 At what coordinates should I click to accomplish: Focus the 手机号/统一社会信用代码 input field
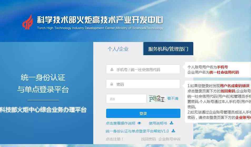click(x=143, y=69)
